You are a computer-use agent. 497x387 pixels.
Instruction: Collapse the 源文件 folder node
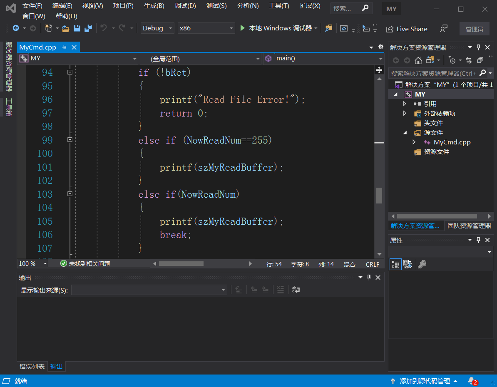pyautogui.click(x=405, y=133)
